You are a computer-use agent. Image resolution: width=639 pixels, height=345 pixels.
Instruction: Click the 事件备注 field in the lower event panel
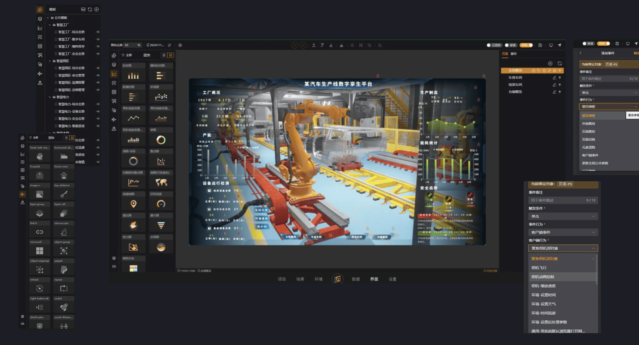tap(563, 200)
